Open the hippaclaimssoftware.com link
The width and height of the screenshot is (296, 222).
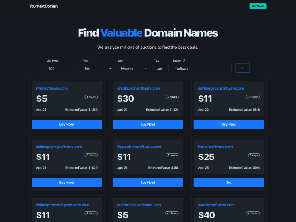[139, 147]
